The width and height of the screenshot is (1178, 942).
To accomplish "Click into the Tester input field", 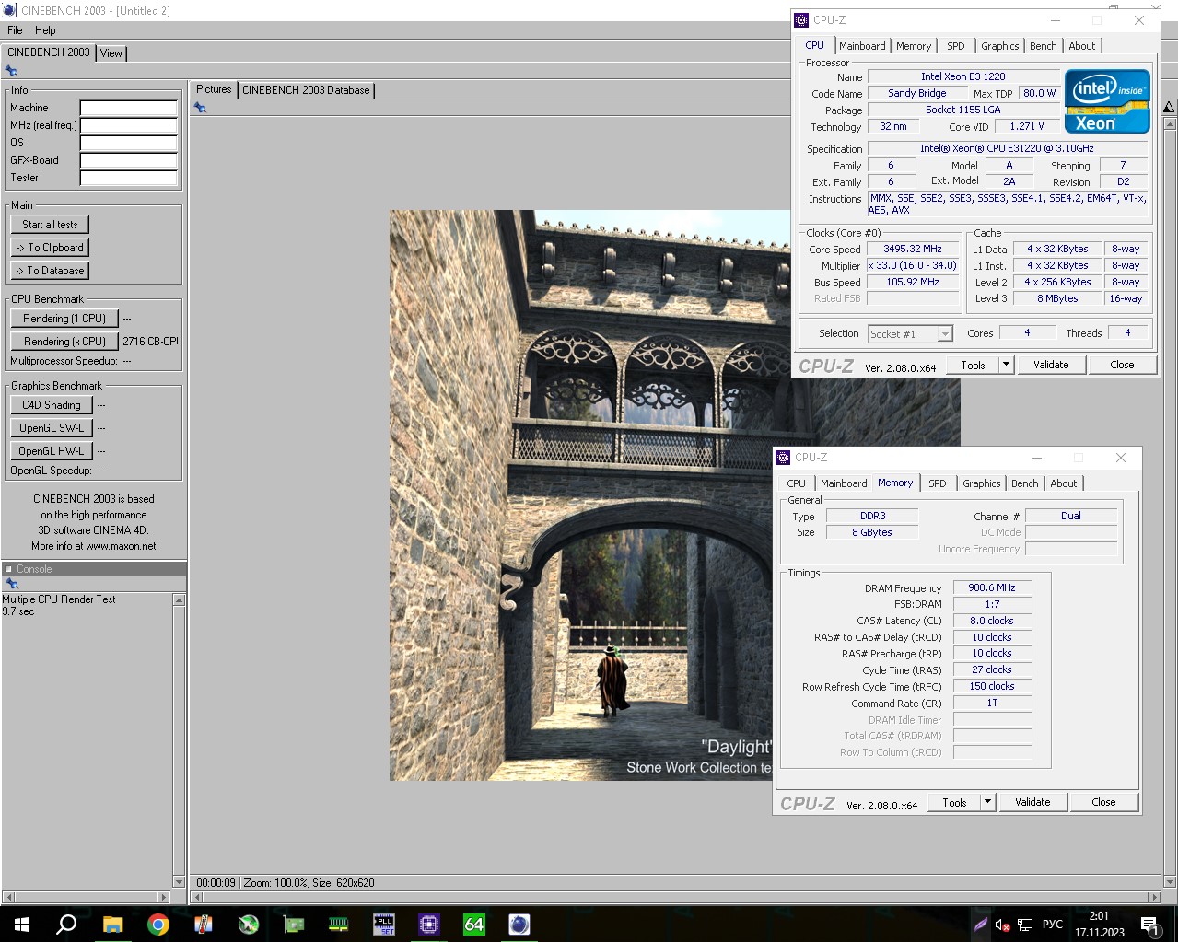I will (x=128, y=178).
